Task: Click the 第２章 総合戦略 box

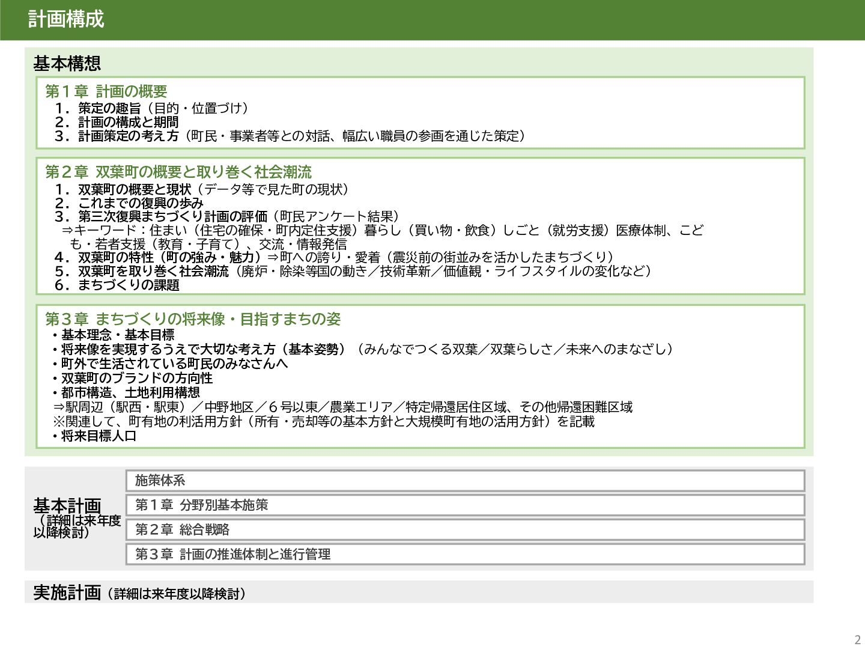Action: (466, 530)
